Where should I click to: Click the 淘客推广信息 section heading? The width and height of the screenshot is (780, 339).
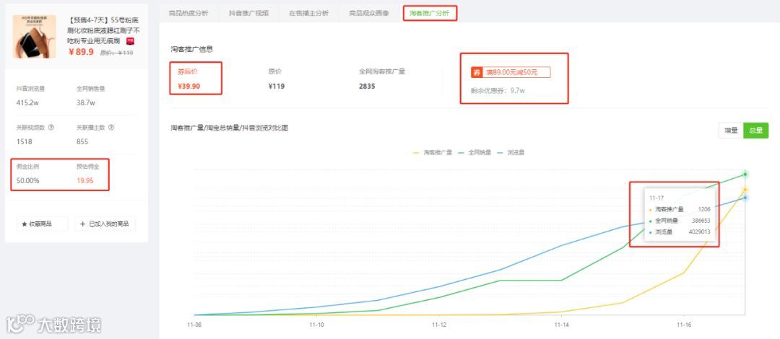[x=191, y=49]
